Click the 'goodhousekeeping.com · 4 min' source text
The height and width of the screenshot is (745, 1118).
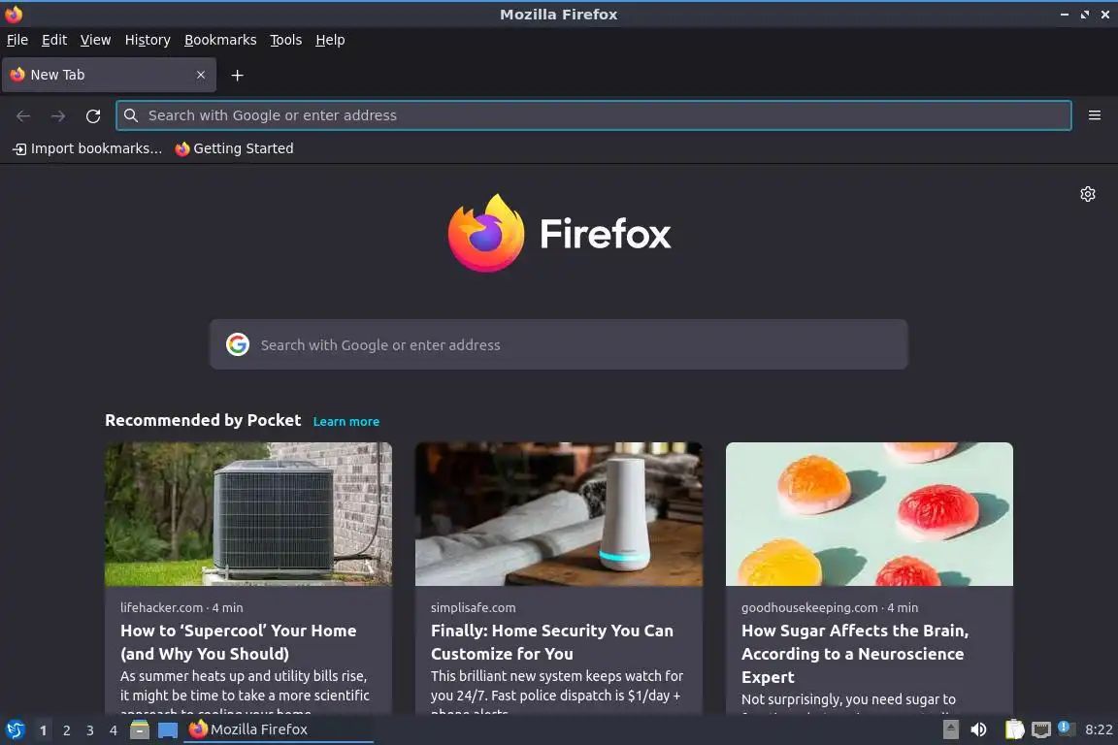click(829, 607)
